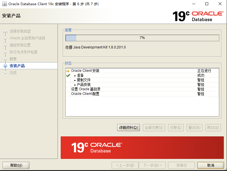Click the Oracle Client 安装 status row

click(x=142, y=71)
